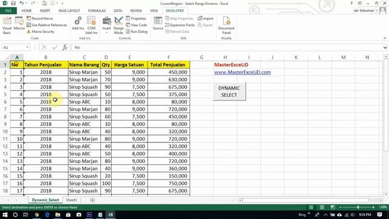Open Task View on taskbar
The height and width of the screenshot is (219, 389).
point(26,215)
